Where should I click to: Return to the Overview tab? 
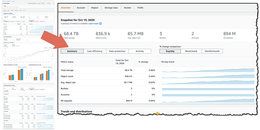66,8
